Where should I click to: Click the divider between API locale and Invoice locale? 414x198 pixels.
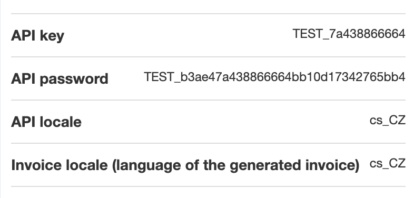click(x=208, y=143)
